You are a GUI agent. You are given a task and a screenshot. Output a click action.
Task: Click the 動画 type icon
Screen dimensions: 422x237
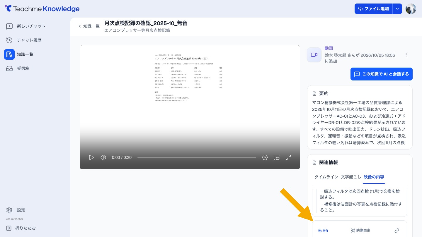click(314, 55)
